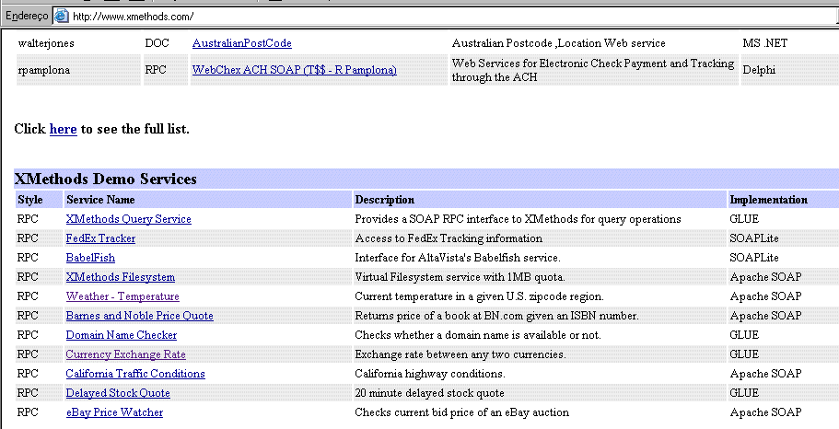Open the Delayed Stock Quote link
This screenshot has height=429, width=839.
coord(118,393)
